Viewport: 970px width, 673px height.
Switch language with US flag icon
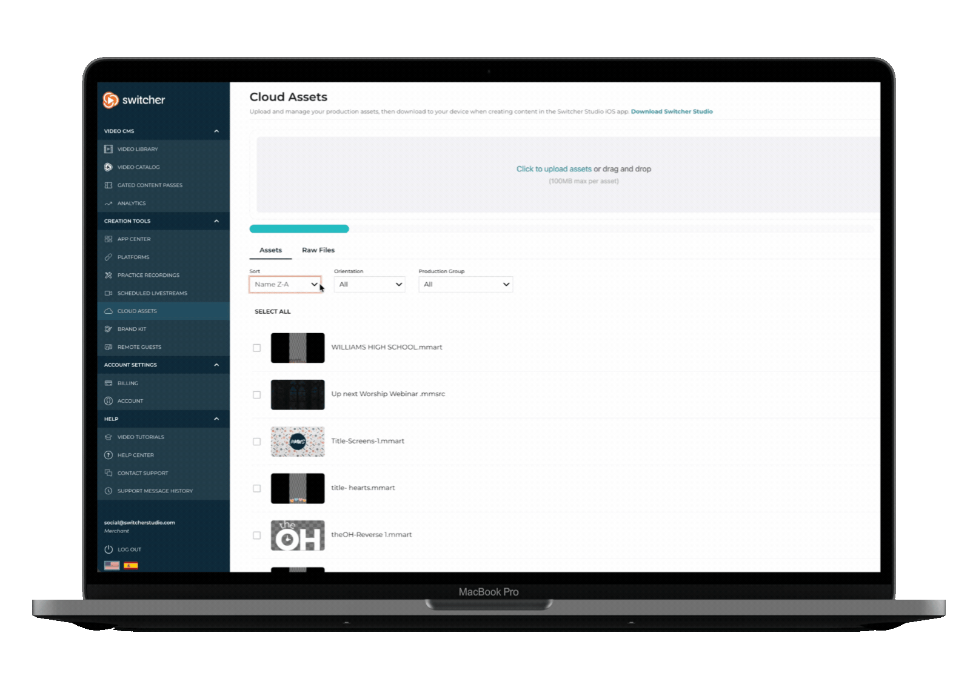112,566
